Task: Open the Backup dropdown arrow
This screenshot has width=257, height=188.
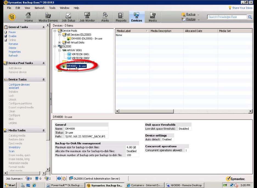Action: tap(198, 15)
